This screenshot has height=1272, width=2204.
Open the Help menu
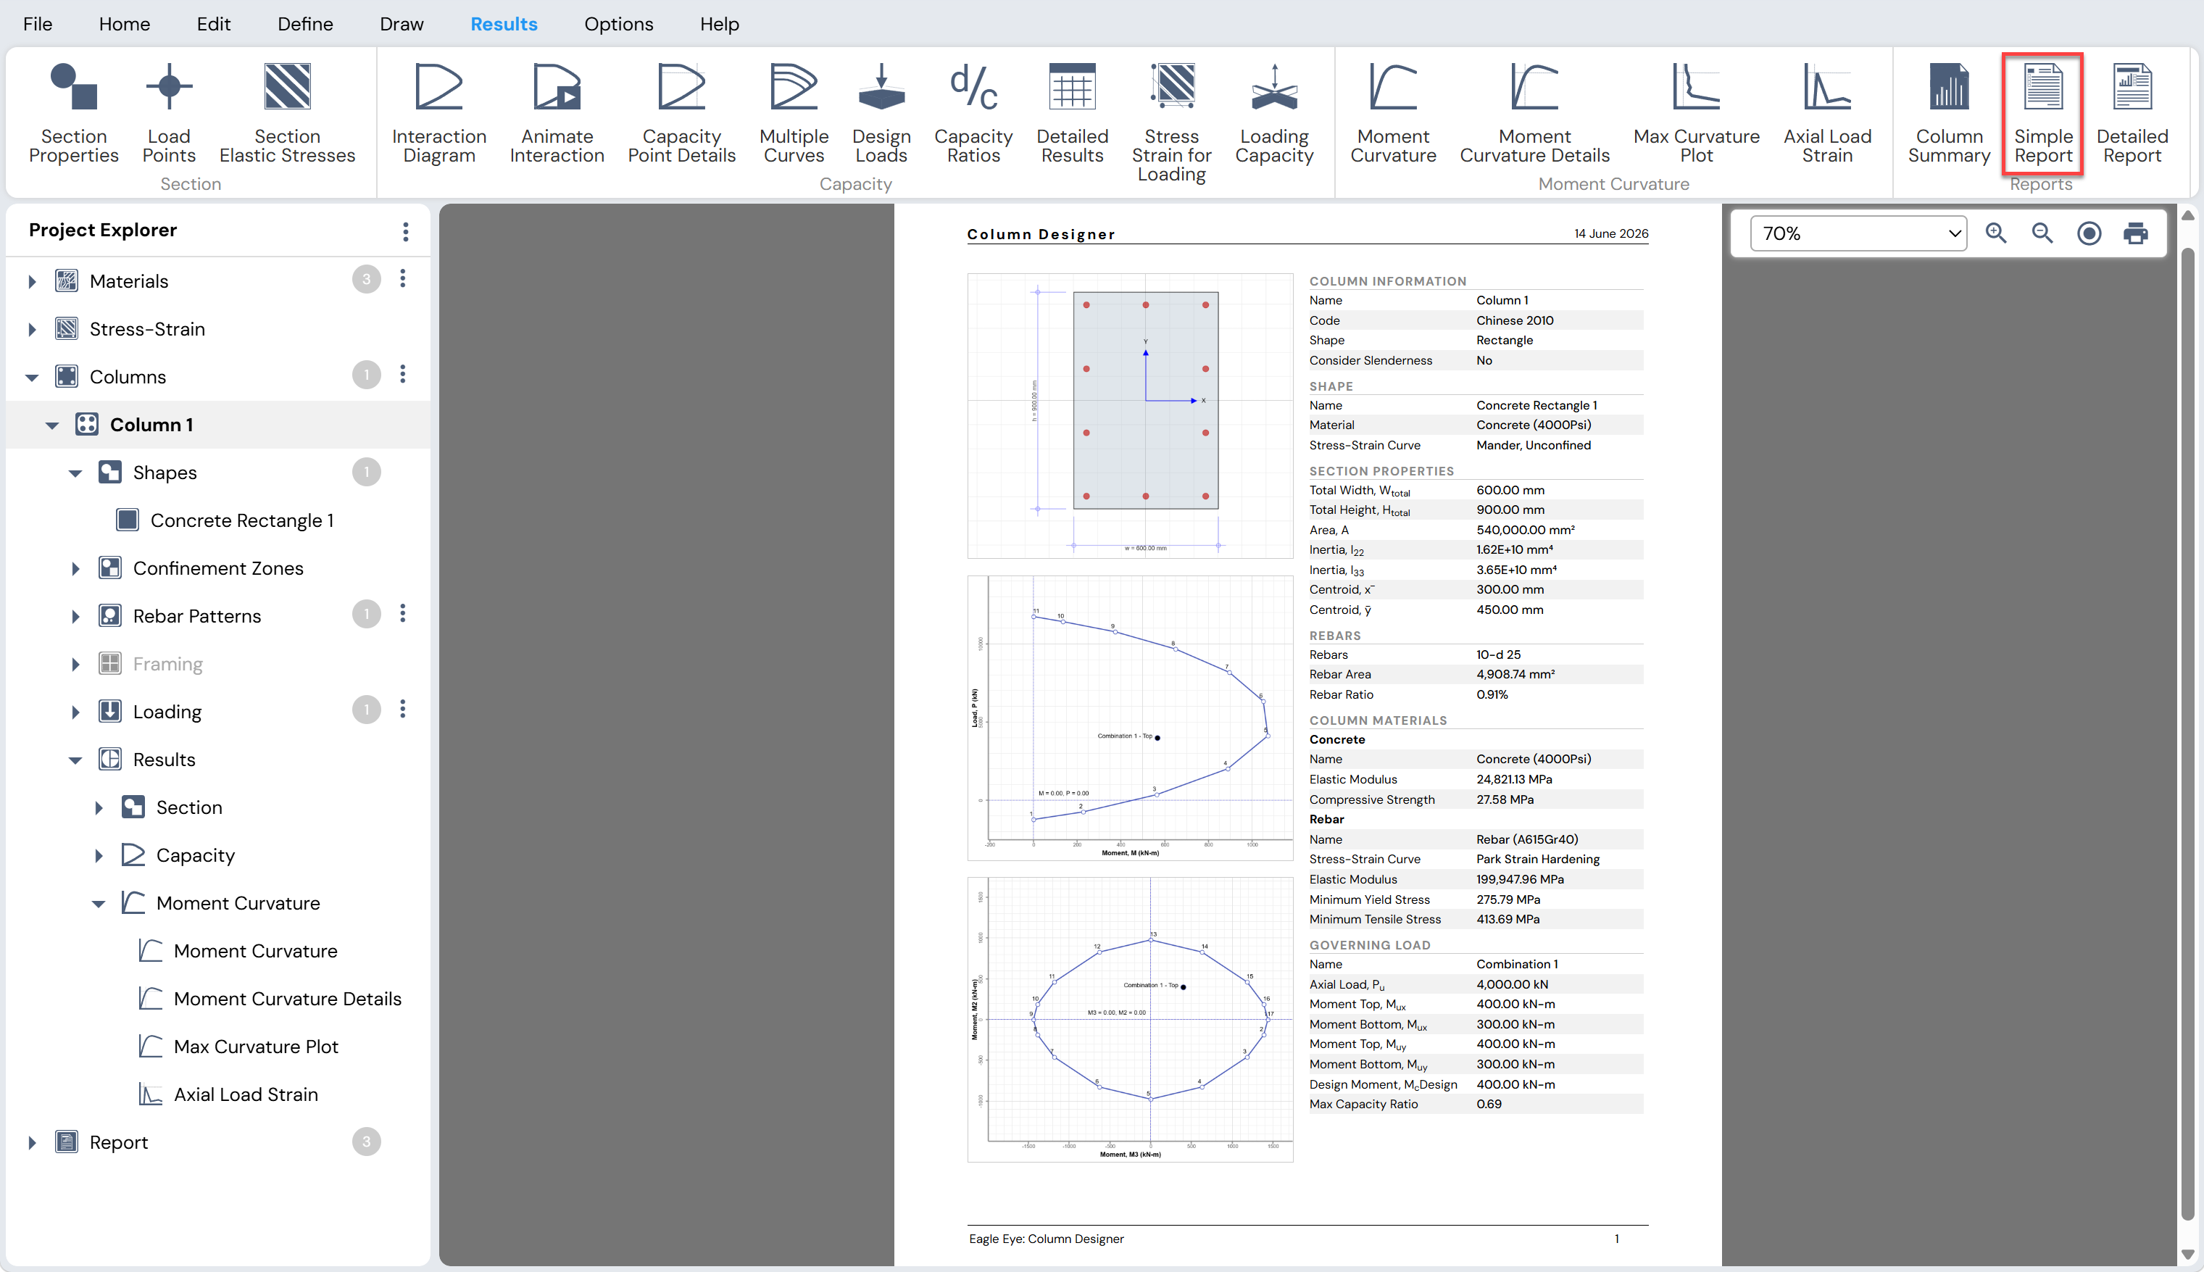point(719,24)
